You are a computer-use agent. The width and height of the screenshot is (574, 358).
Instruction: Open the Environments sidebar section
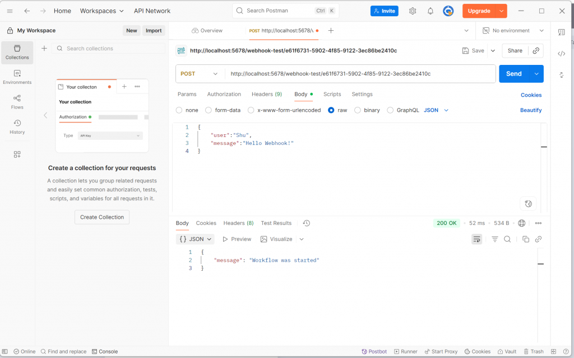pyautogui.click(x=17, y=77)
